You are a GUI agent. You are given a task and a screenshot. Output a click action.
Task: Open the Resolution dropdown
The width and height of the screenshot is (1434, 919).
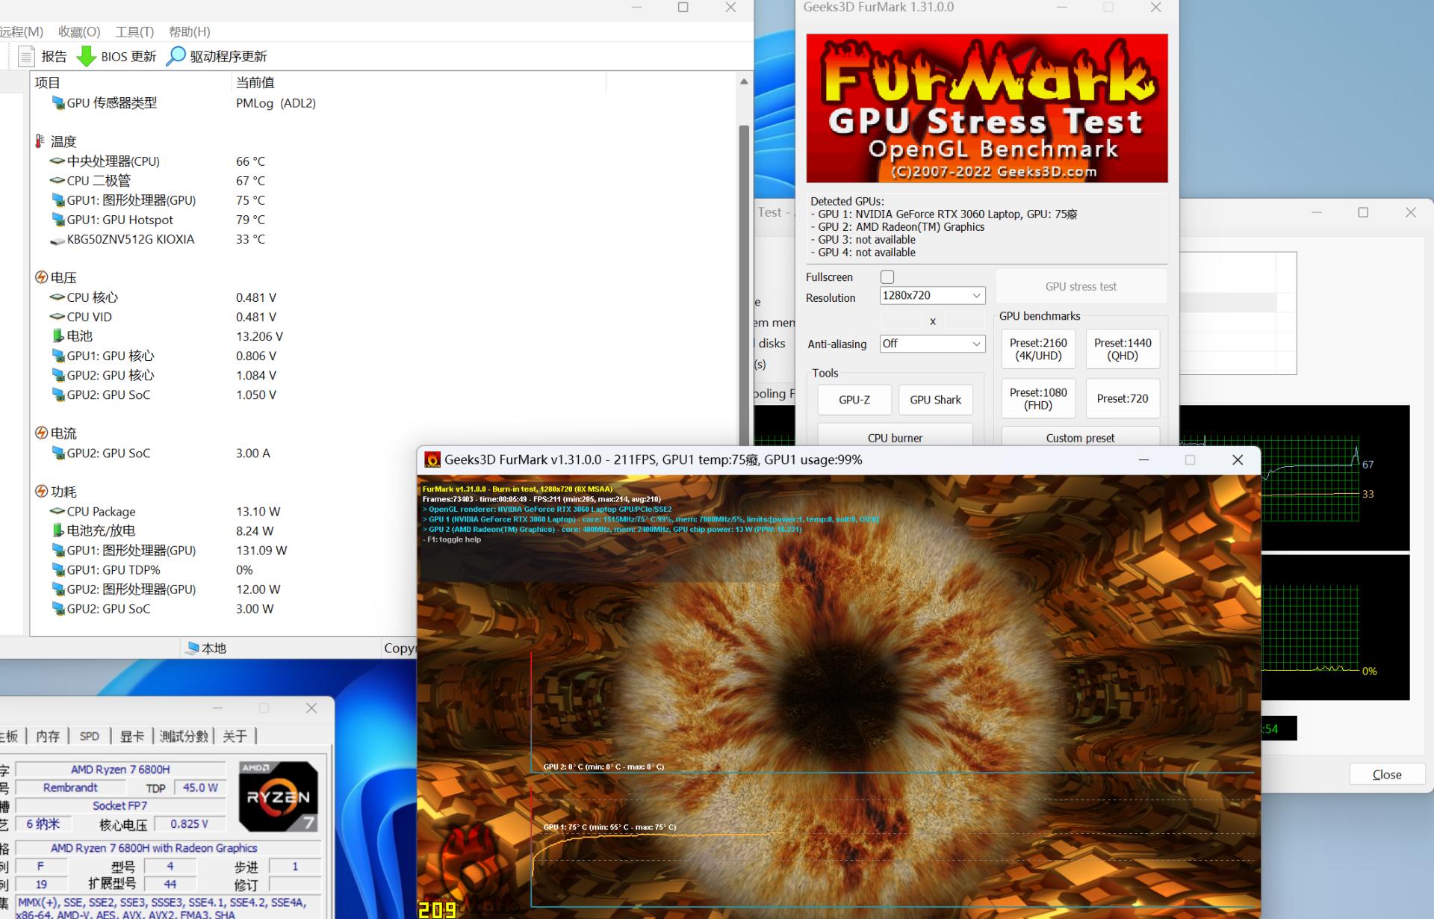932,296
